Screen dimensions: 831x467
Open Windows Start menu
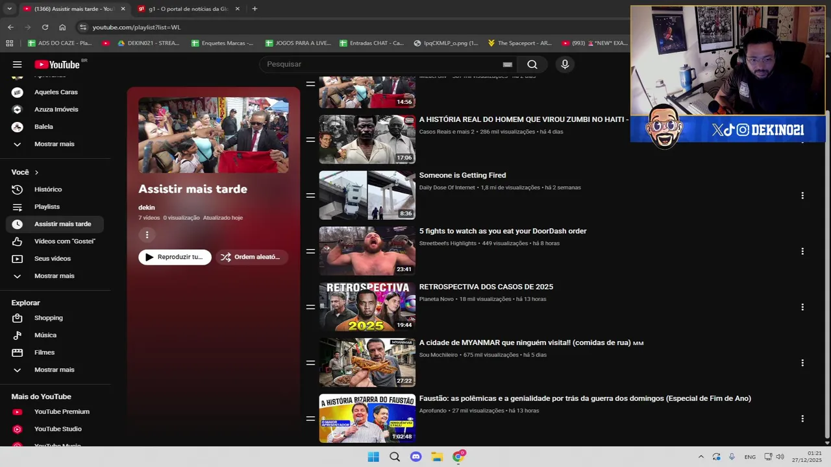[x=373, y=457]
